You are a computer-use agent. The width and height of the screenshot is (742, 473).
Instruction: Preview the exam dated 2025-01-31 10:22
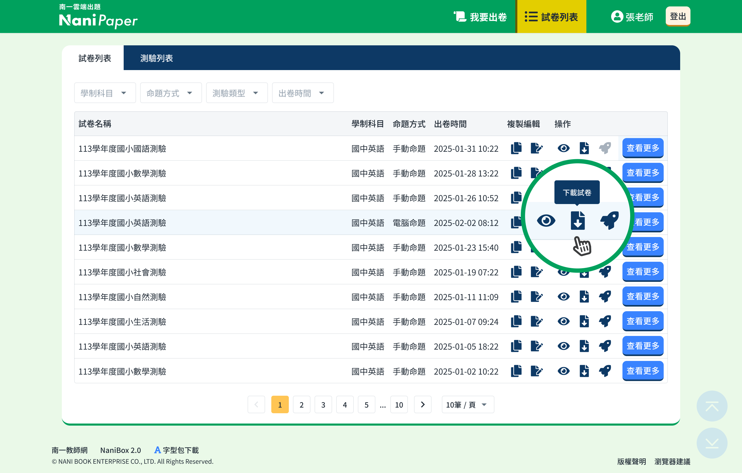[x=564, y=148]
